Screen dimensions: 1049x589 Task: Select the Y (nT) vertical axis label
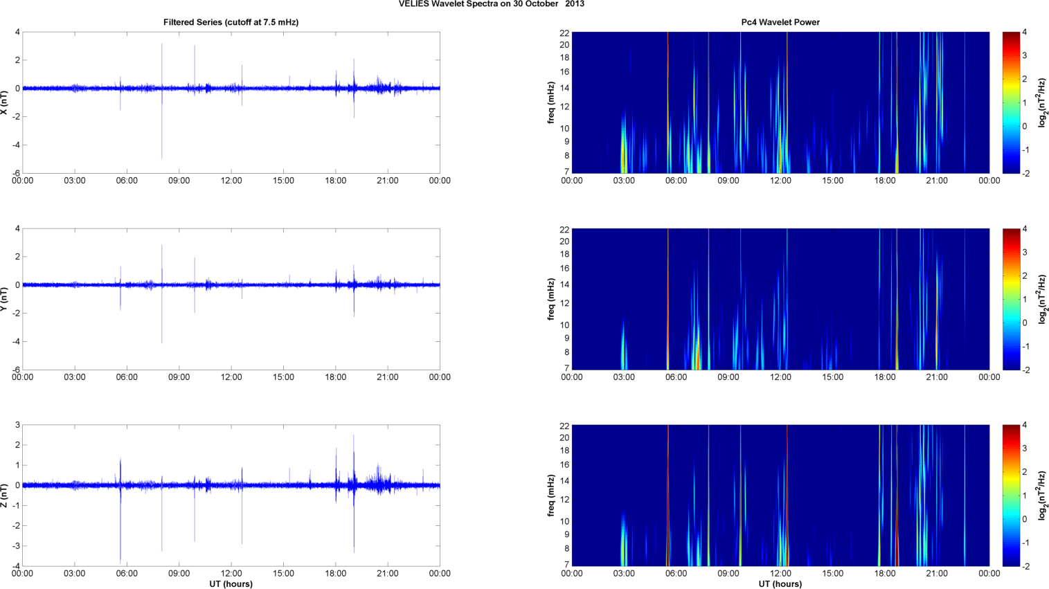(x=5, y=299)
